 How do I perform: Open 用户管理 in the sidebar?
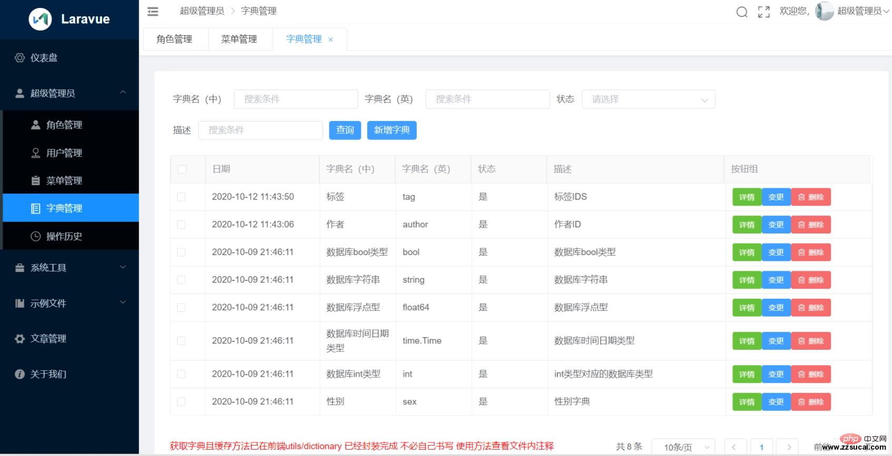[x=71, y=153]
